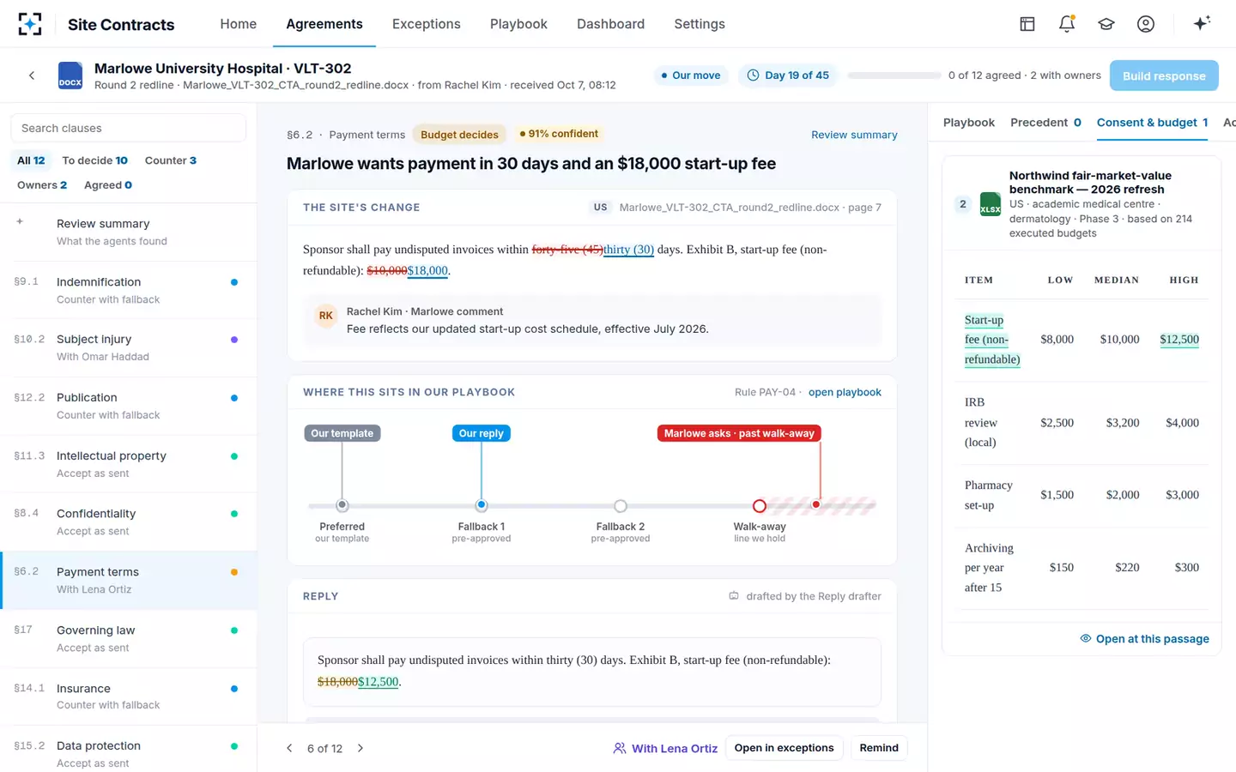Click the RK avatar of Rachel Kim
The height and width of the screenshot is (772, 1236).
[x=326, y=316]
